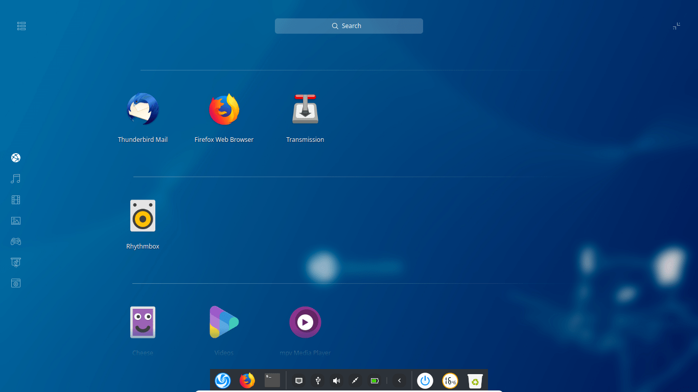Image resolution: width=698 pixels, height=392 pixels.
Task: Open the sound volume control in the tray
Action: click(336, 380)
